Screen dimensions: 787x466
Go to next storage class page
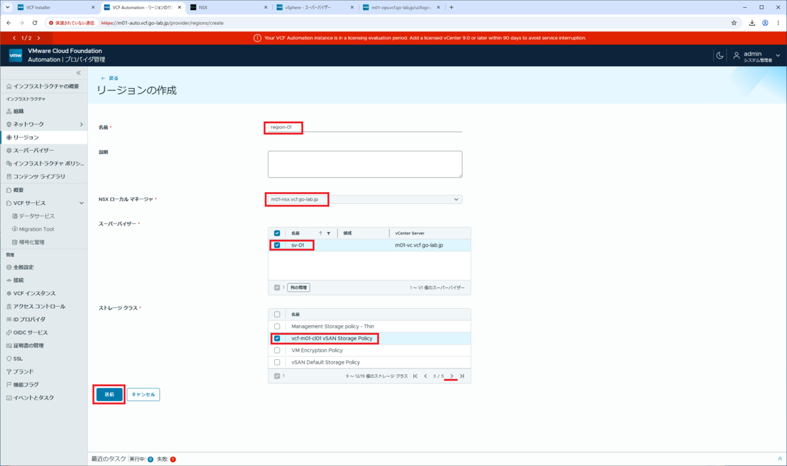[451, 376]
